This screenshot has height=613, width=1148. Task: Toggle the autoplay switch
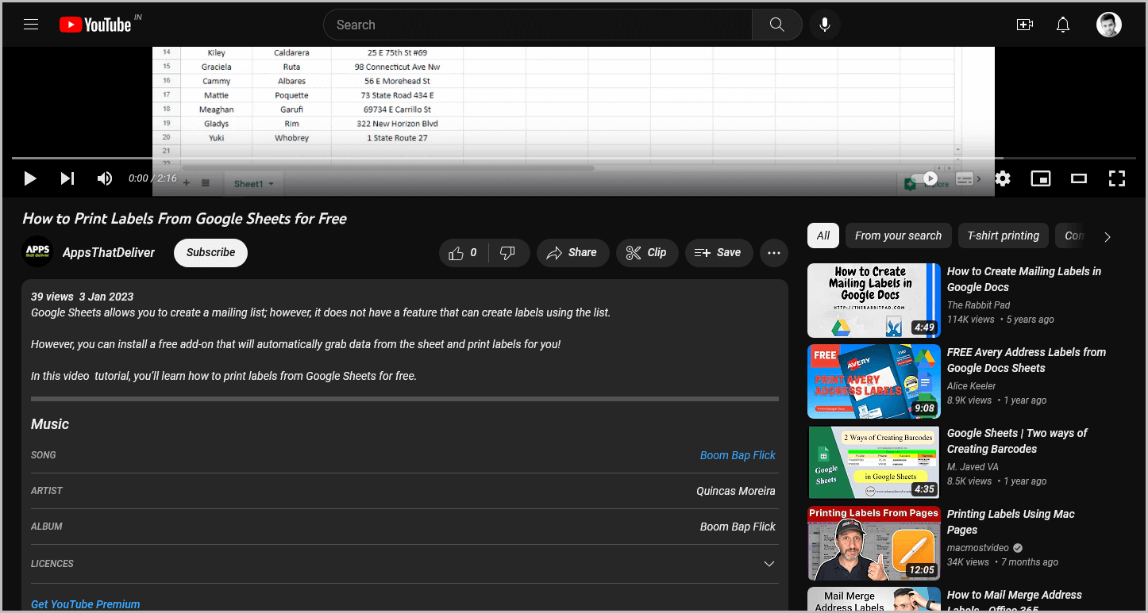point(924,178)
